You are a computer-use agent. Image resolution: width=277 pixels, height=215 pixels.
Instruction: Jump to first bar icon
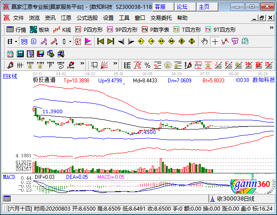(x=100, y=41)
